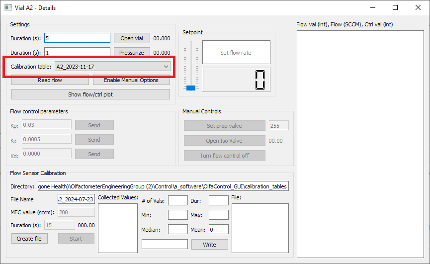Click the Kd value field
Image resolution: width=430 pixels, height=264 pixels.
pyautogui.click(x=47, y=154)
